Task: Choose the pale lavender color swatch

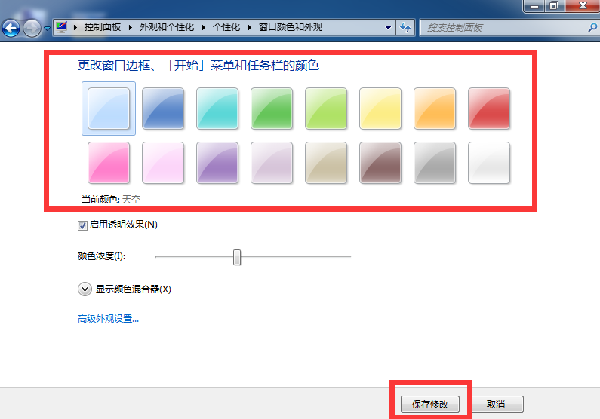Action: point(272,163)
